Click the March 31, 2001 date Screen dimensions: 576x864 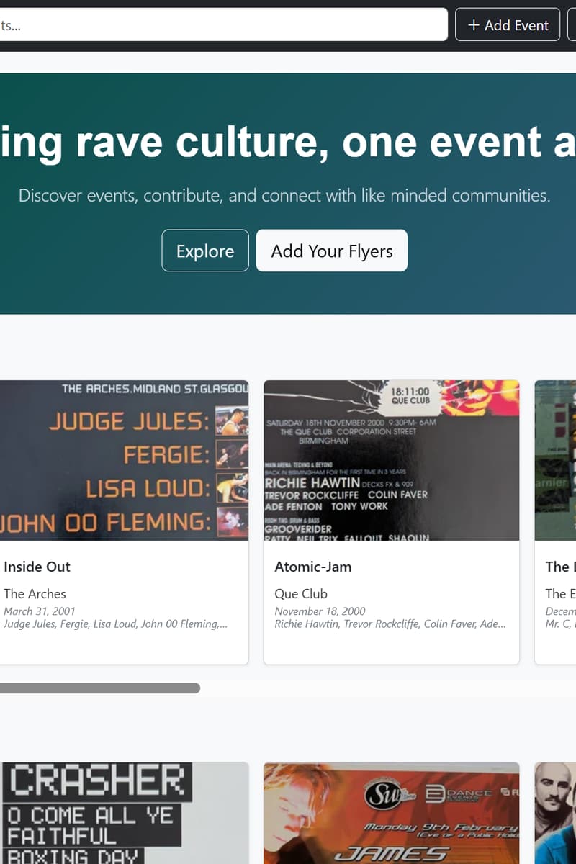point(40,611)
